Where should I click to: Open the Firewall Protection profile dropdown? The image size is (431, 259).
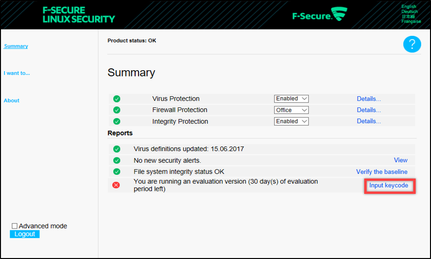pos(292,110)
